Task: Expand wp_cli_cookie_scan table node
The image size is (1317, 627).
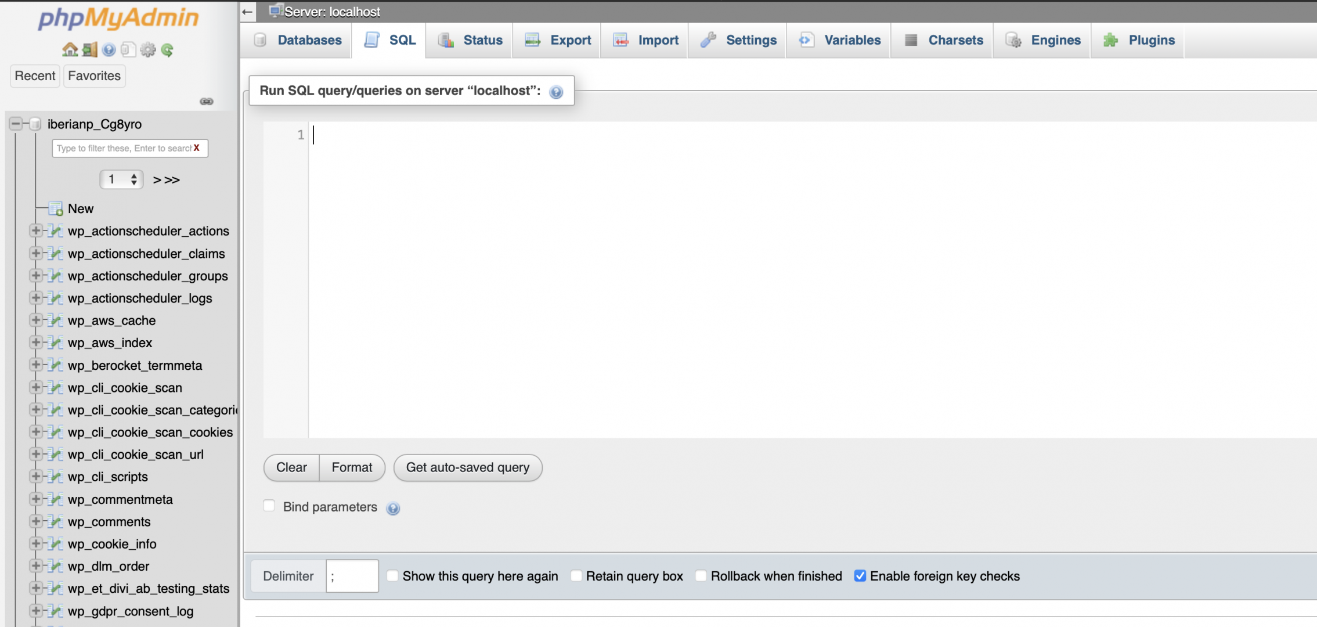Action: click(35, 387)
